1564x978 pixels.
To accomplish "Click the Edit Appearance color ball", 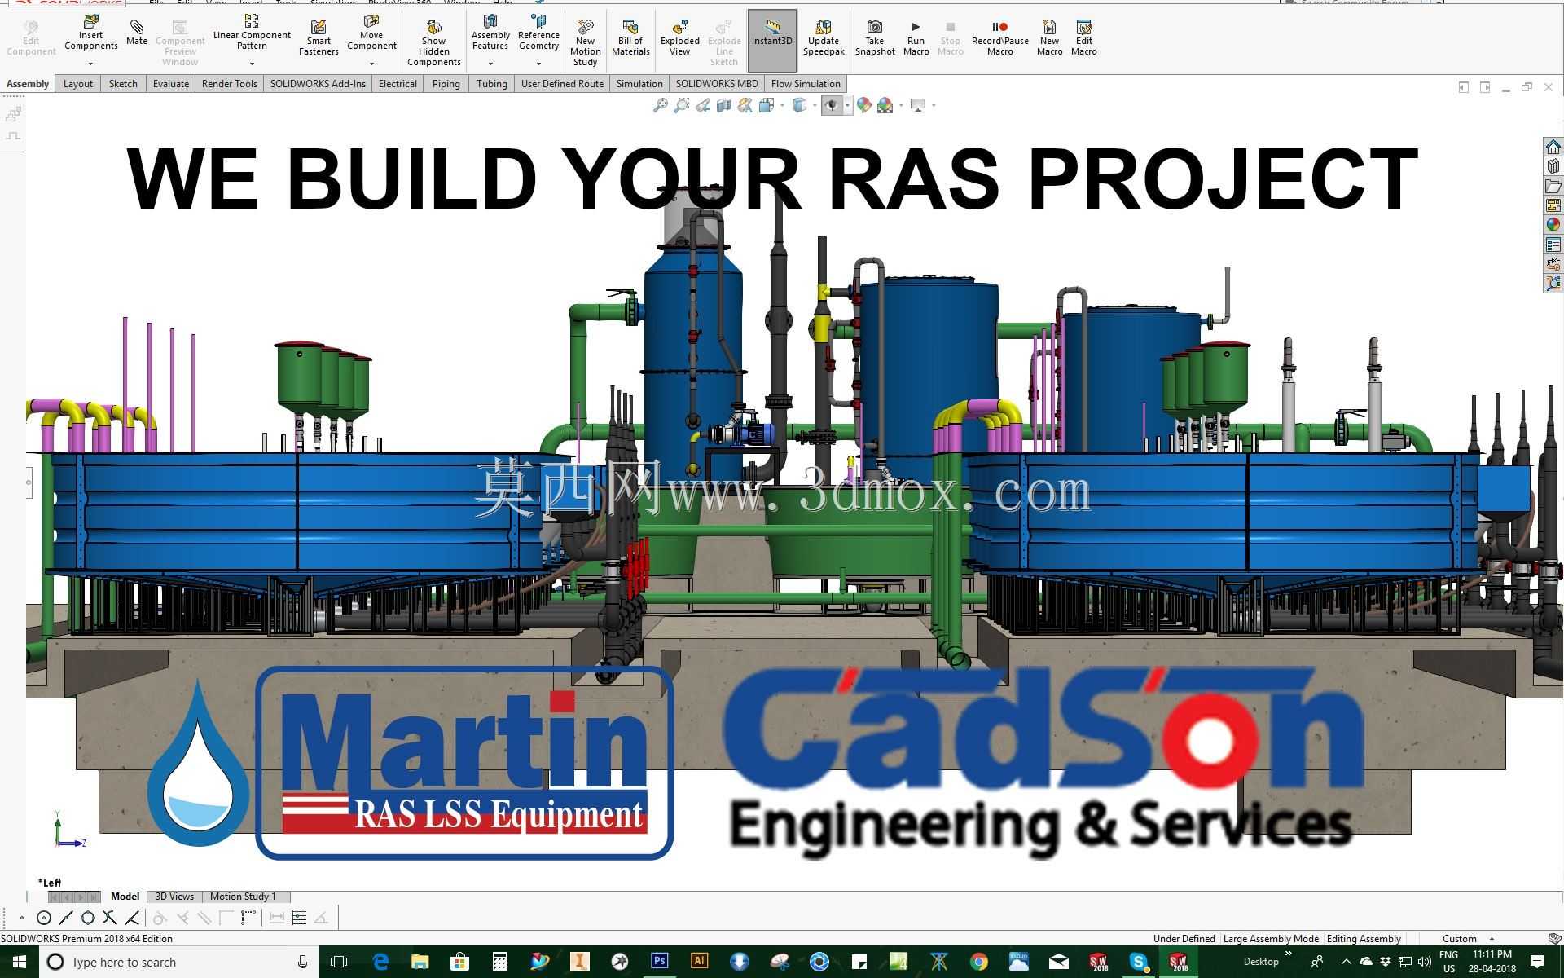I will coord(863,105).
